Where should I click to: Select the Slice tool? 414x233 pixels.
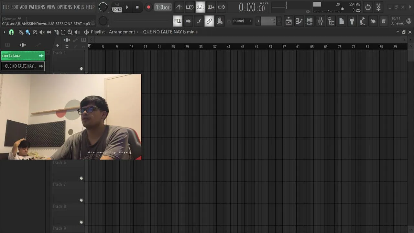(x=56, y=32)
